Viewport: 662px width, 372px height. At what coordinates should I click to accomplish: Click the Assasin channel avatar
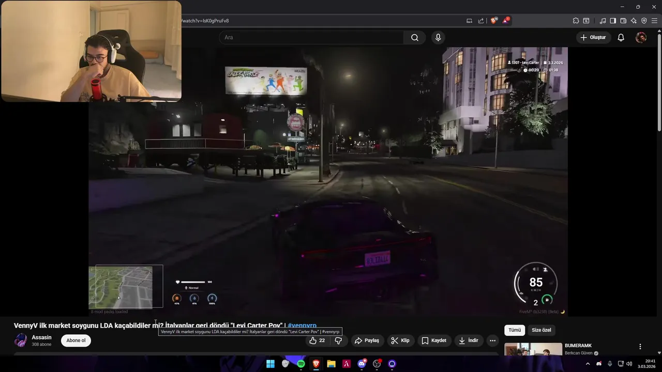click(21, 340)
